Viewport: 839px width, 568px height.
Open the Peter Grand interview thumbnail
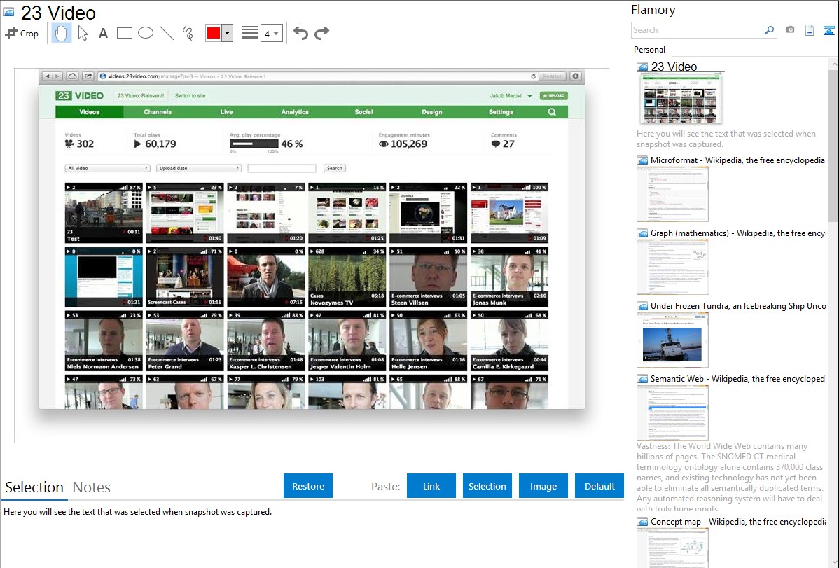(x=185, y=341)
